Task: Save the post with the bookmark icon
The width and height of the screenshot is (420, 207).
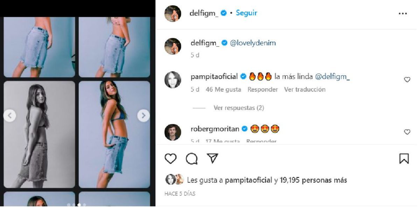Action: (x=404, y=159)
